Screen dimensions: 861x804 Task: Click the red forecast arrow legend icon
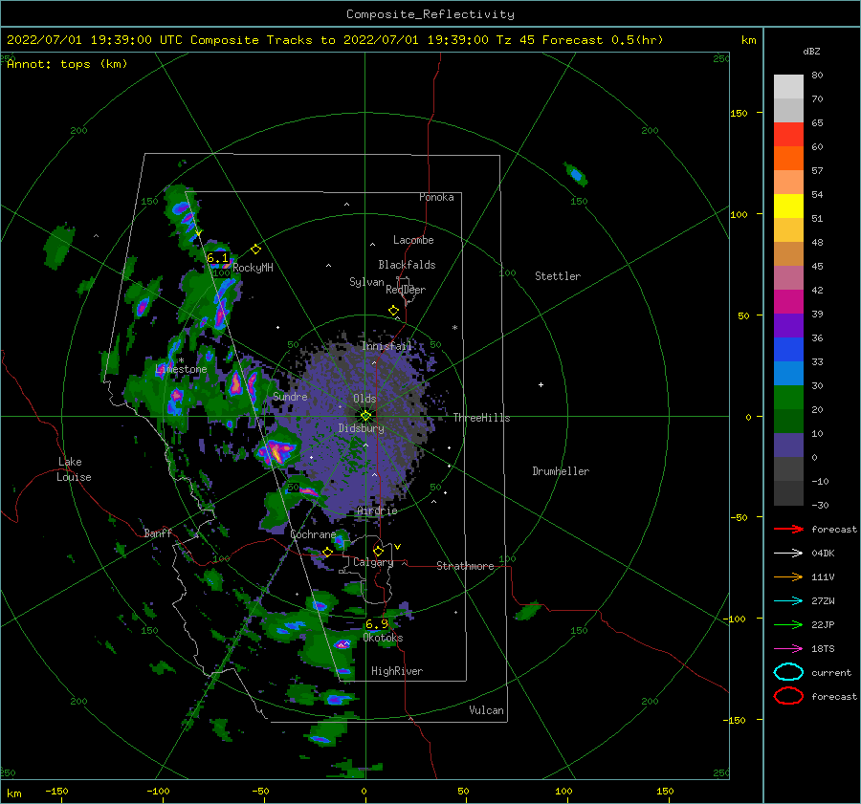pyautogui.click(x=788, y=529)
